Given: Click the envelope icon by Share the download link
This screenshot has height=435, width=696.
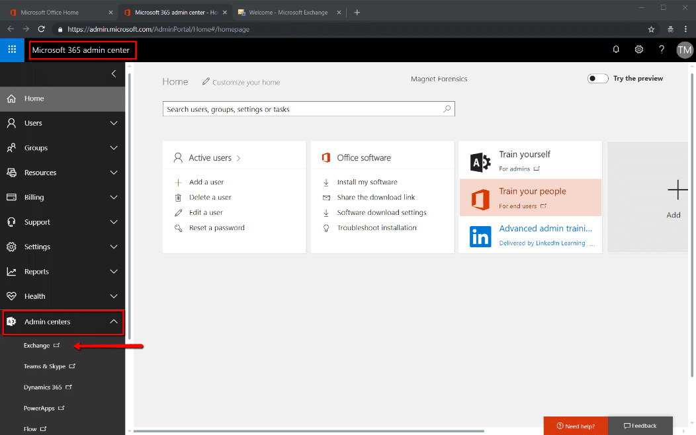Looking at the screenshot, I should 326,198.
